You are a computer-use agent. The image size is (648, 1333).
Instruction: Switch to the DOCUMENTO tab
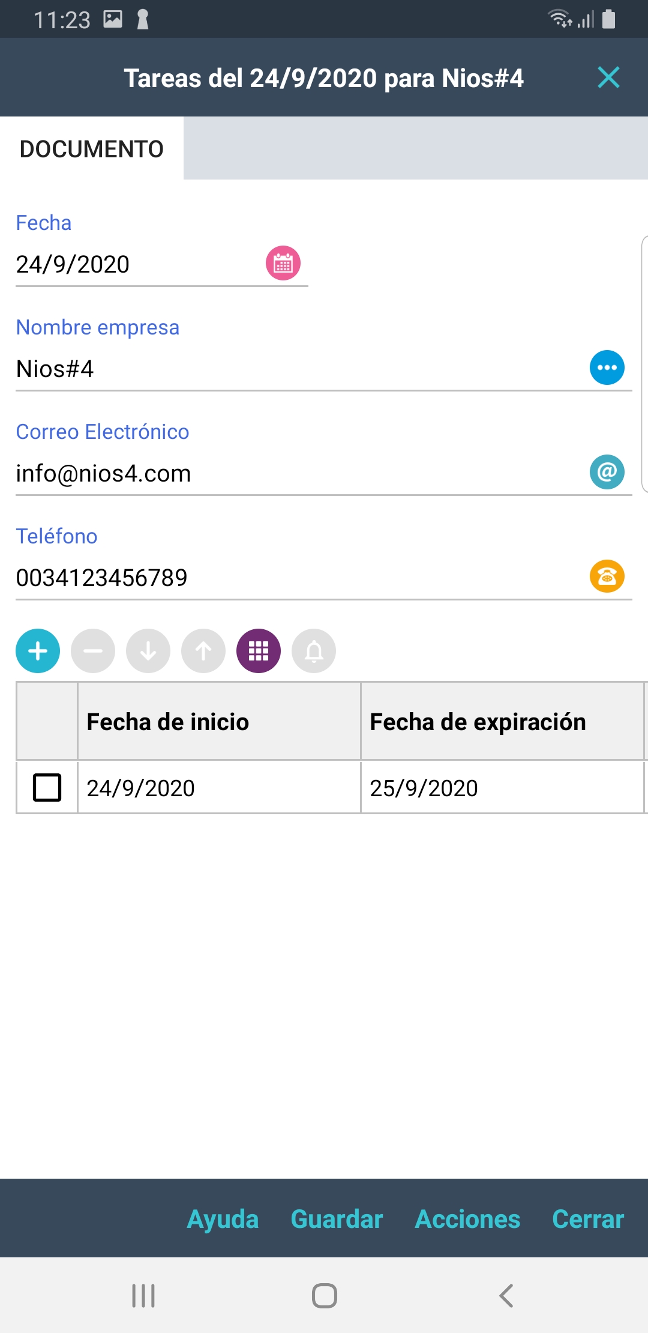click(92, 149)
